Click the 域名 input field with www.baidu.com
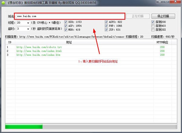This screenshot has height=133, width=182. [70, 16]
